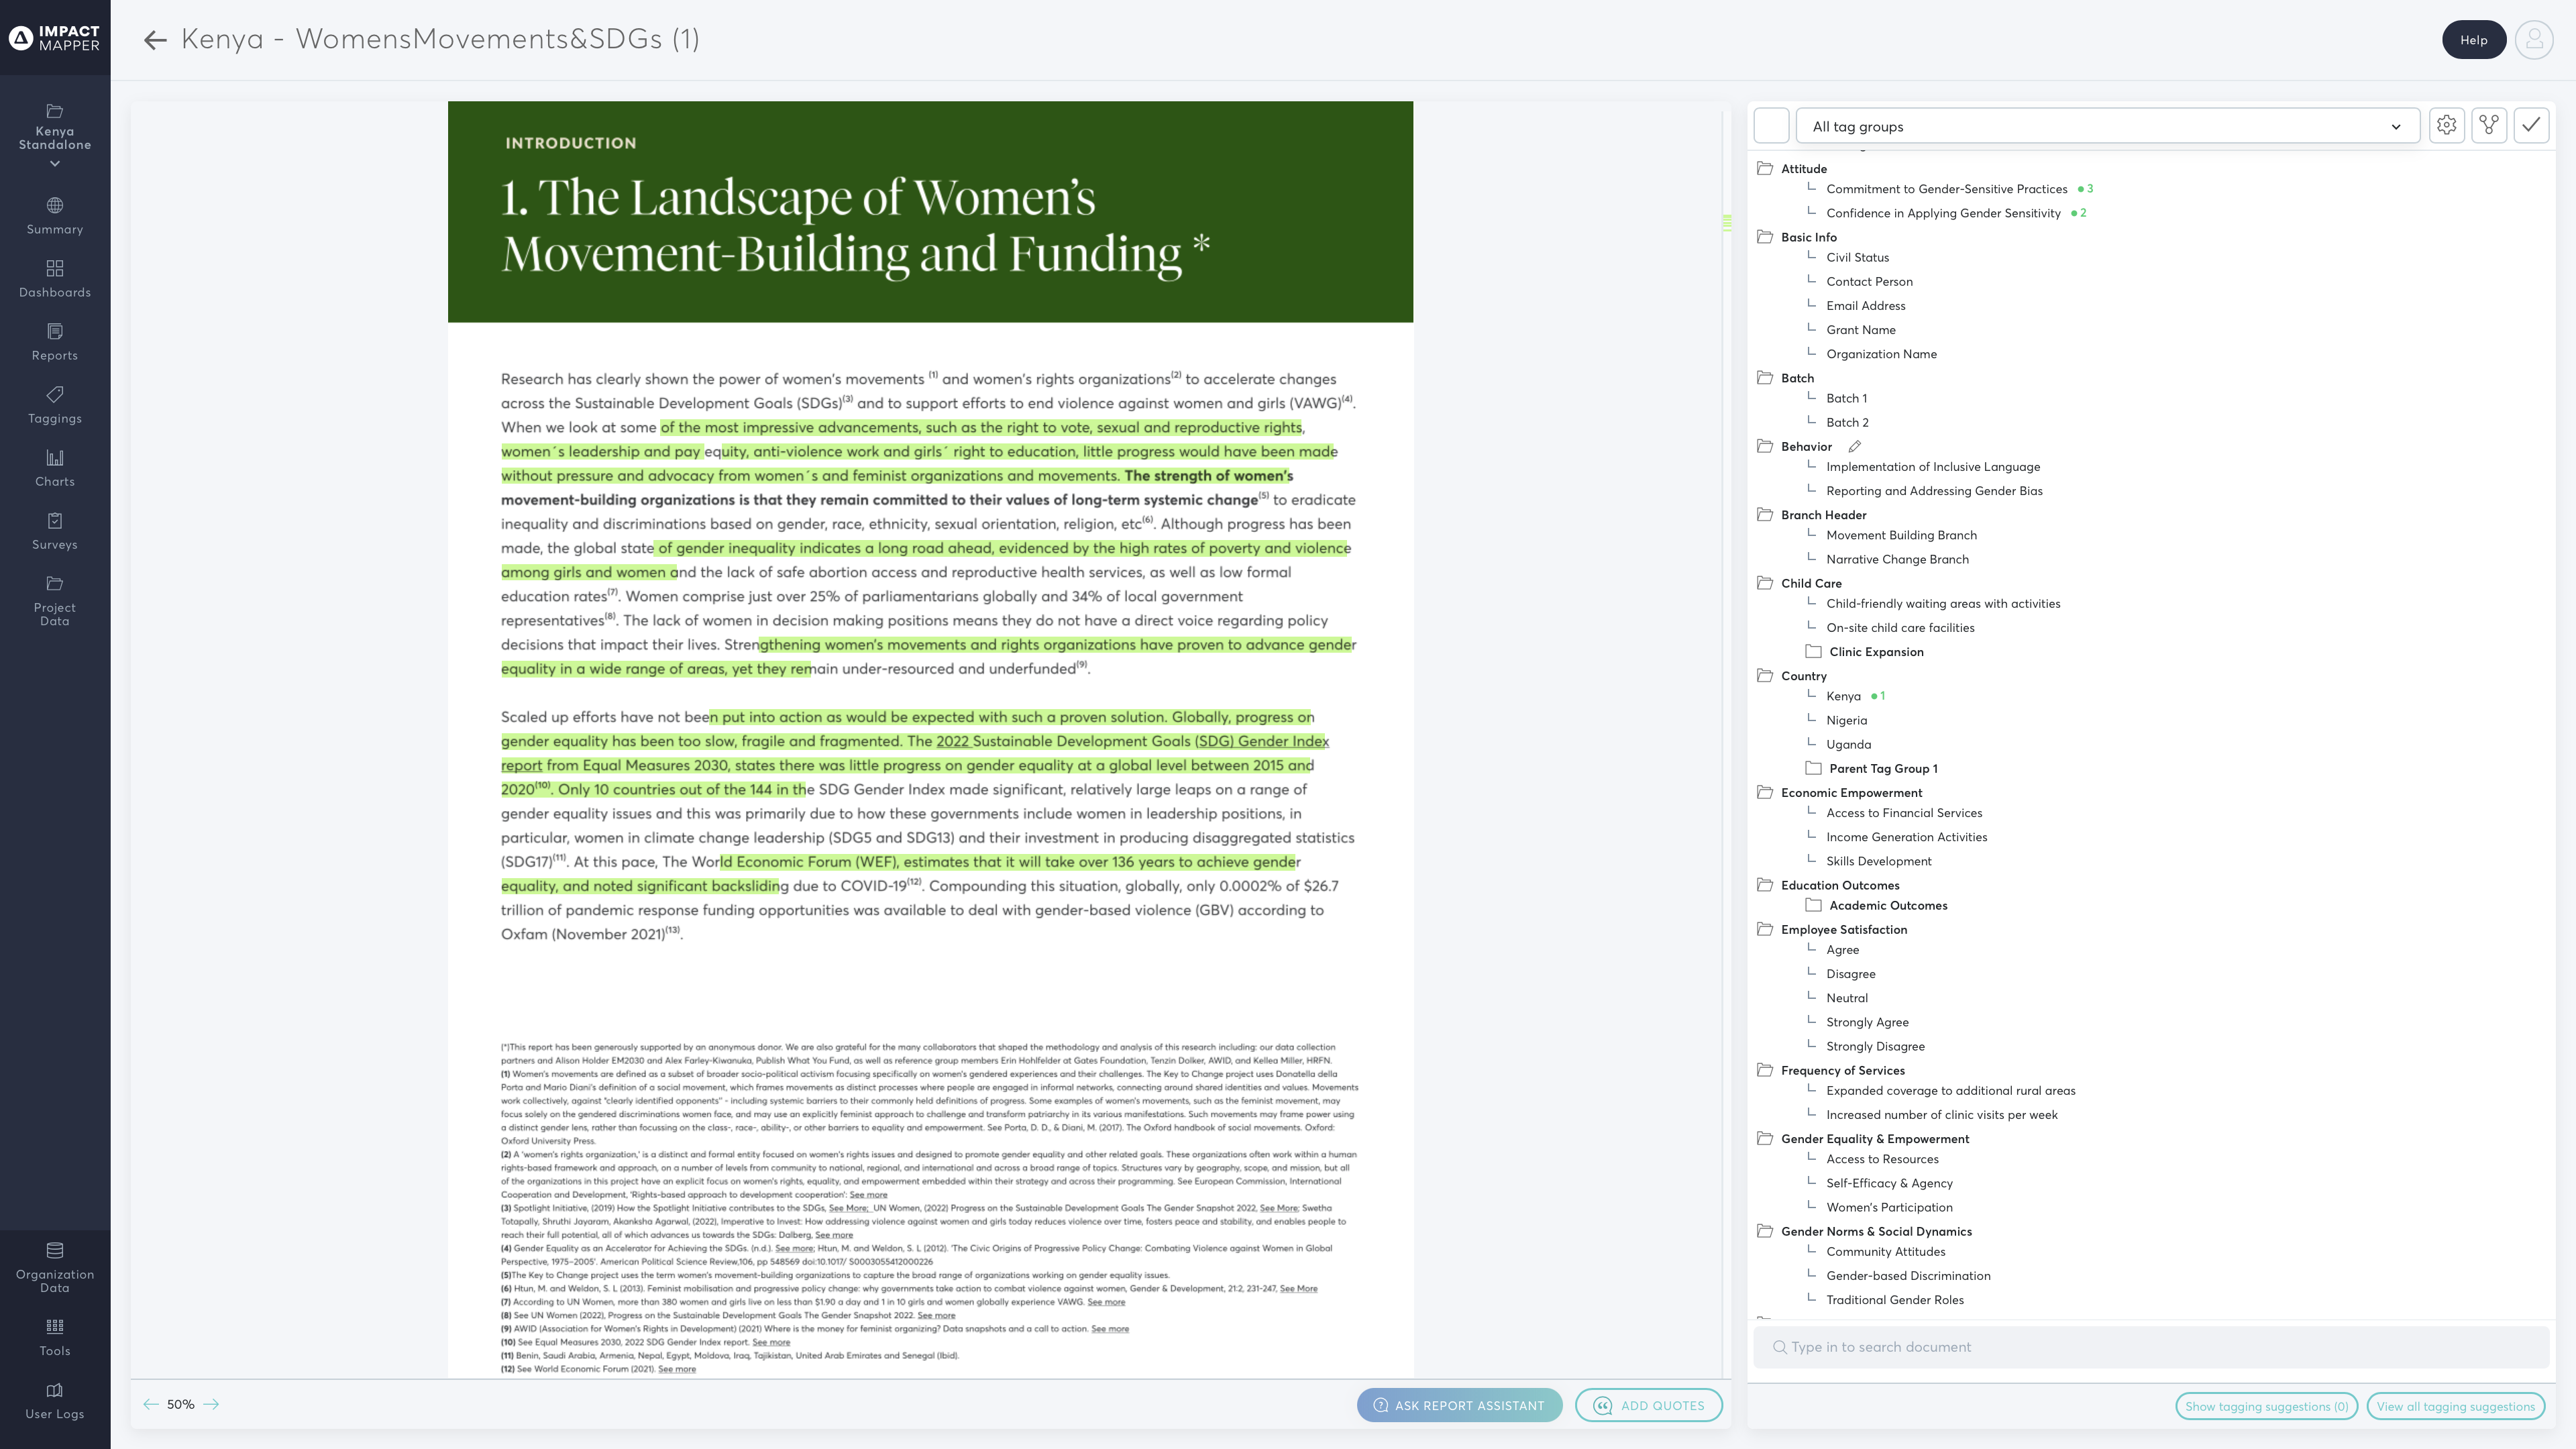Expand the Parent Tag Group 1 subfolder
Image resolution: width=2576 pixels, height=1449 pixels.
1813,768
